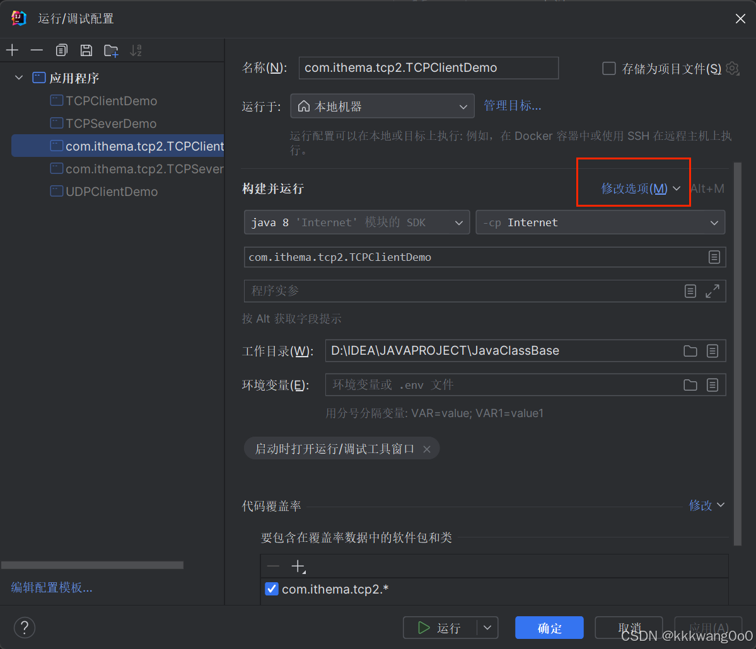Click the remove configuration minus icon
Image resolution: width=756 pixels, height=649 pixels.
click(x=37, y=50)
